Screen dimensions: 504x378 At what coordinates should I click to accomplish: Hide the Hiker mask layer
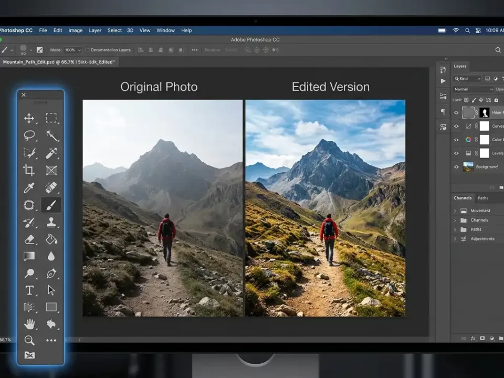pos(456,113)
